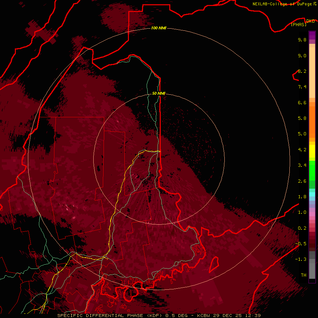Screen dimensions: 318x318
Task: Click the 100 NMI range ring label
Action: [x=159, y=28]
